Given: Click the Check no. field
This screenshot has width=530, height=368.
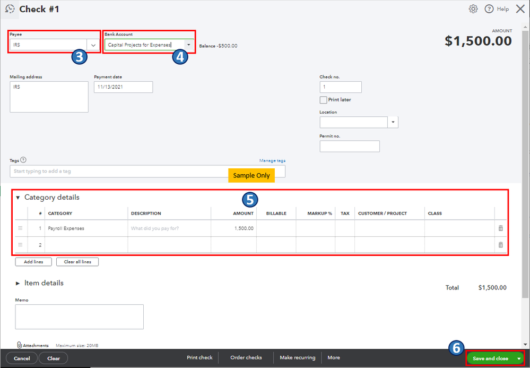Looking at the screenshot, I should click(341, 87).
